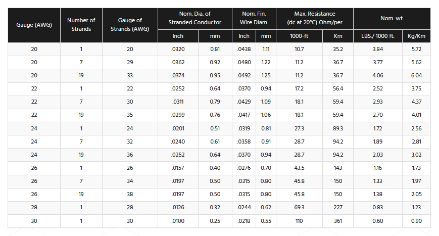Click the Gauge of Strands (AWG) header
Image resolution: width=439 pixels, height=236 pixels.
click(x=130, y=25)
